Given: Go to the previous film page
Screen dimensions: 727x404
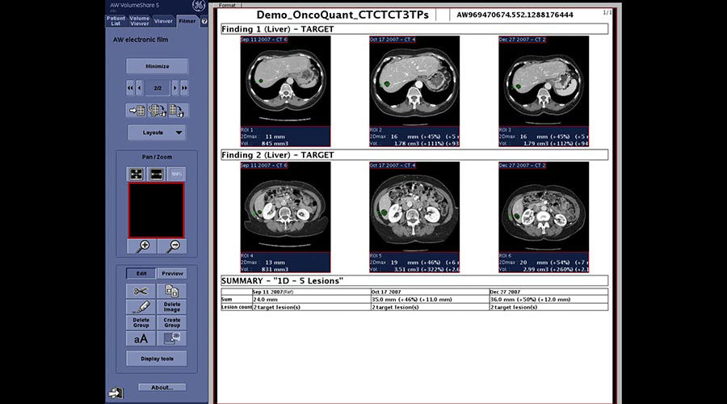Looking at the screenshot, I should coord(139,87).
